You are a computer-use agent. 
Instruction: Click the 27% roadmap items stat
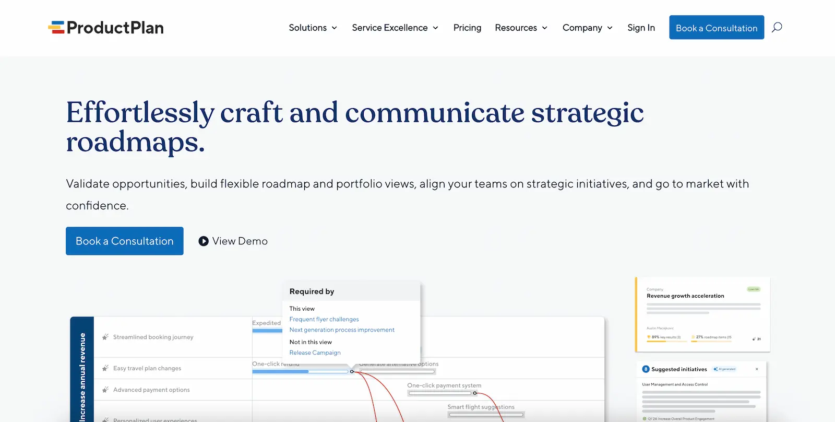712,337
